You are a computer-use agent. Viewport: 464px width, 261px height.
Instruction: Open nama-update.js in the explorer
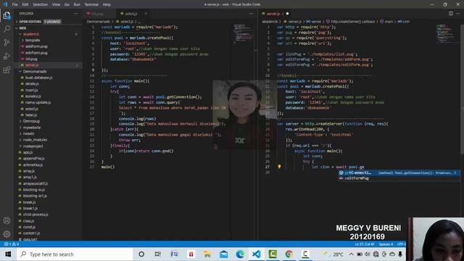(38, 102)
